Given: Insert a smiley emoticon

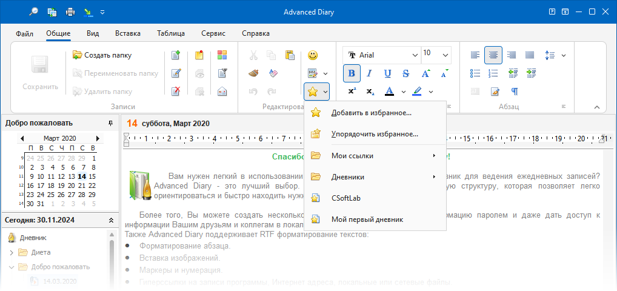Looking at the screenshot, I should tap(313, 55).
